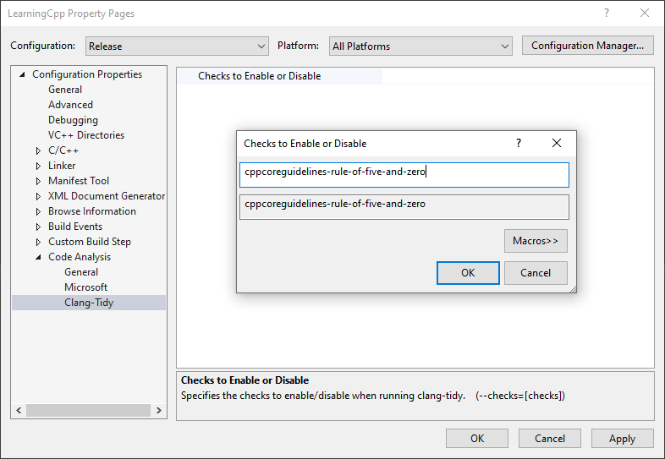
Task: Expand the Manifest Tool node
Action: tap(38, 181)
